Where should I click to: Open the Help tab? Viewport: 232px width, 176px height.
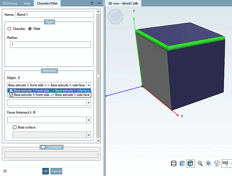click(27, 3)
